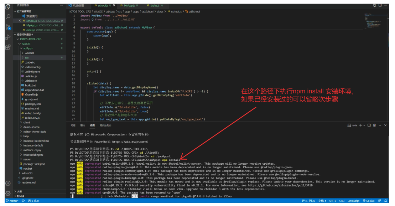Click the split terminal icon
The width and height of the screenshot is (395, 206).
(x=369, y=125)
